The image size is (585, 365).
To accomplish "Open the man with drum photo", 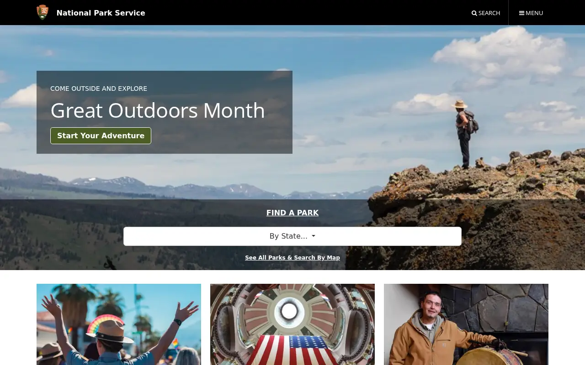I will [x=466, y=324].
